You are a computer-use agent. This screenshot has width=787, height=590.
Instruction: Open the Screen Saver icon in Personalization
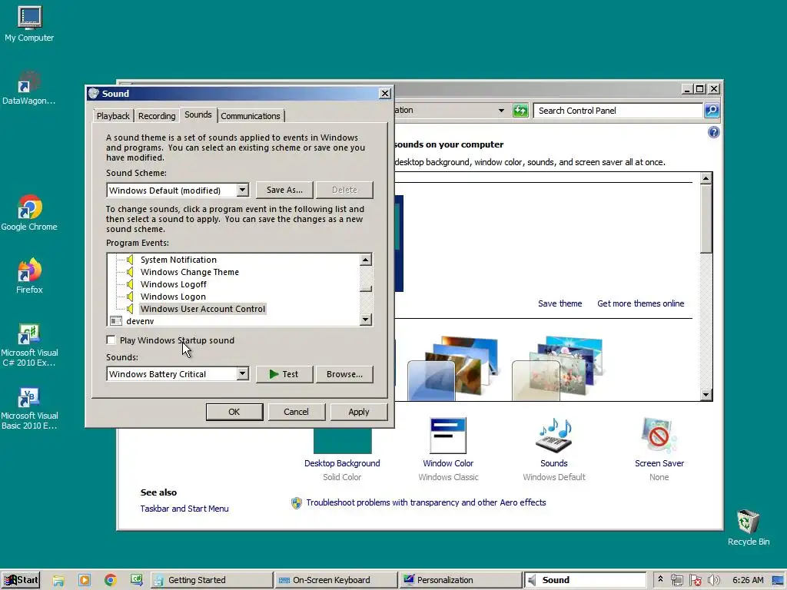pos(659,436)
